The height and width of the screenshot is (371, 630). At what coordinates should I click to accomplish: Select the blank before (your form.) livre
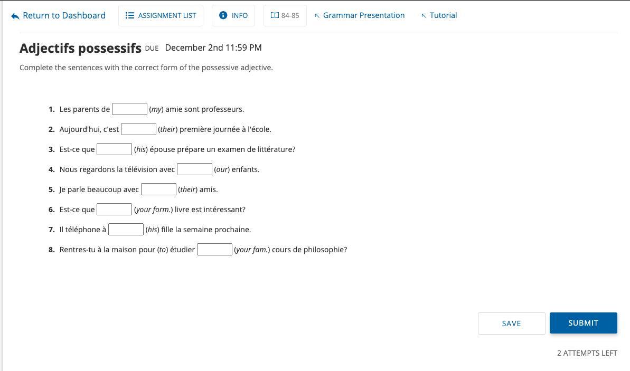pyautogui.click(x=114, y=209)
